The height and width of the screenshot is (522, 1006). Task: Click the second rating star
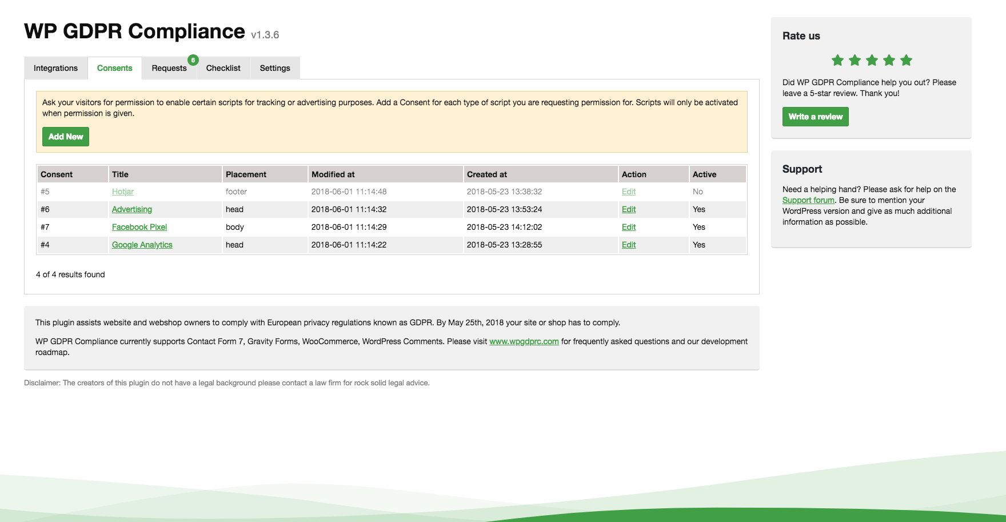click(x=855, y=60)
